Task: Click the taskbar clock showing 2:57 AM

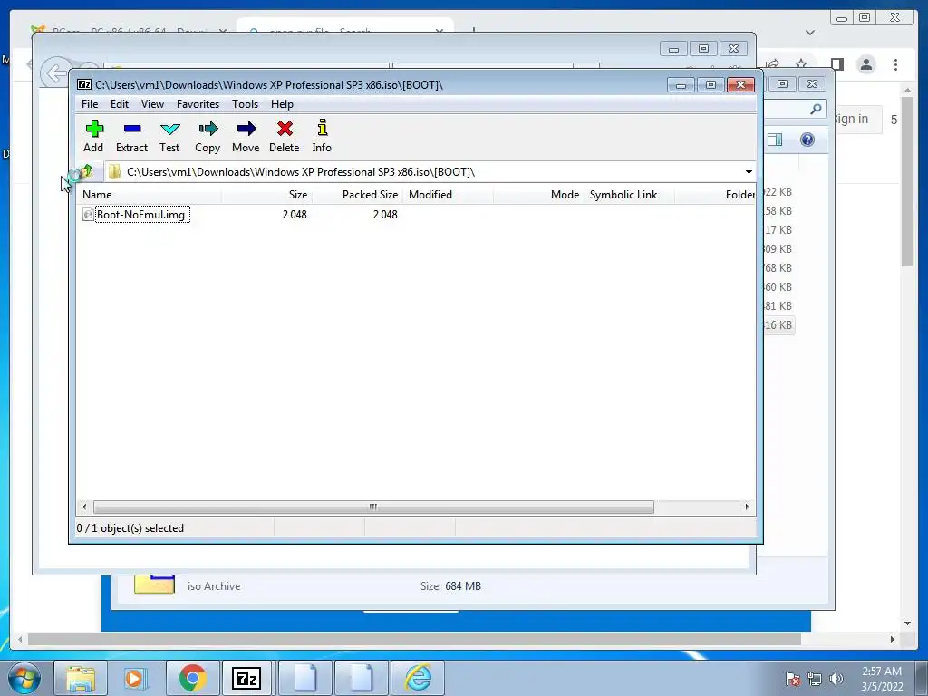Action: pos(882,679)
